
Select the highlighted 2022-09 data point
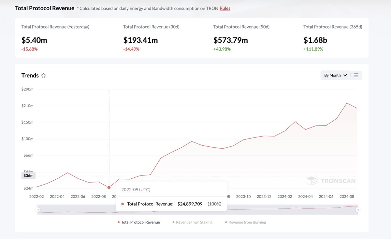pos(109,187)
